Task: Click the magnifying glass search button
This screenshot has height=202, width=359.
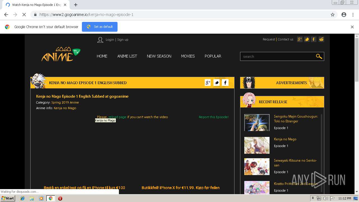Action: pyautogui.click(x=319, y=56)
